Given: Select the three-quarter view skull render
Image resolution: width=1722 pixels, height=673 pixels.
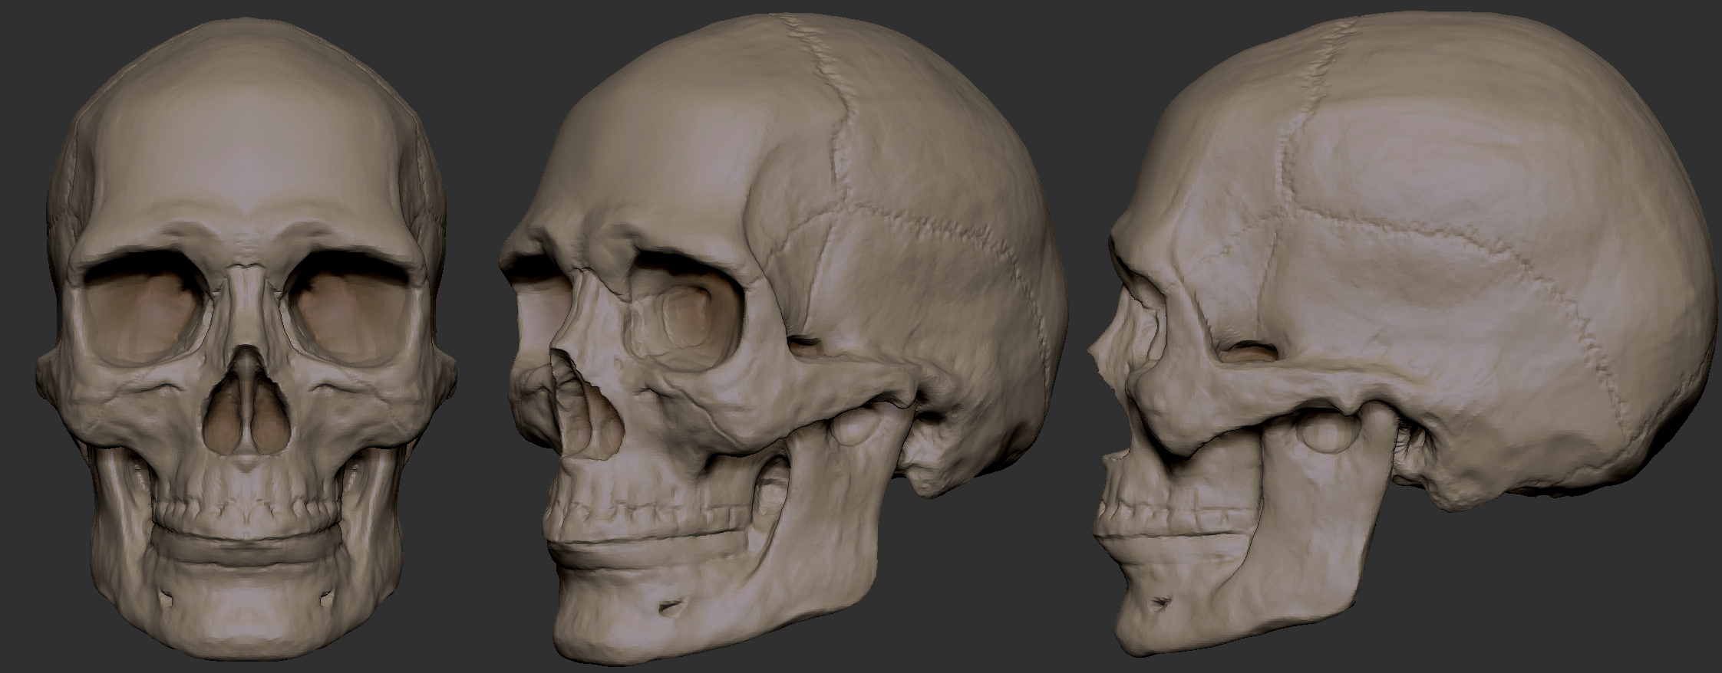Looking at the screenshot, I should [x=783, y=341].
